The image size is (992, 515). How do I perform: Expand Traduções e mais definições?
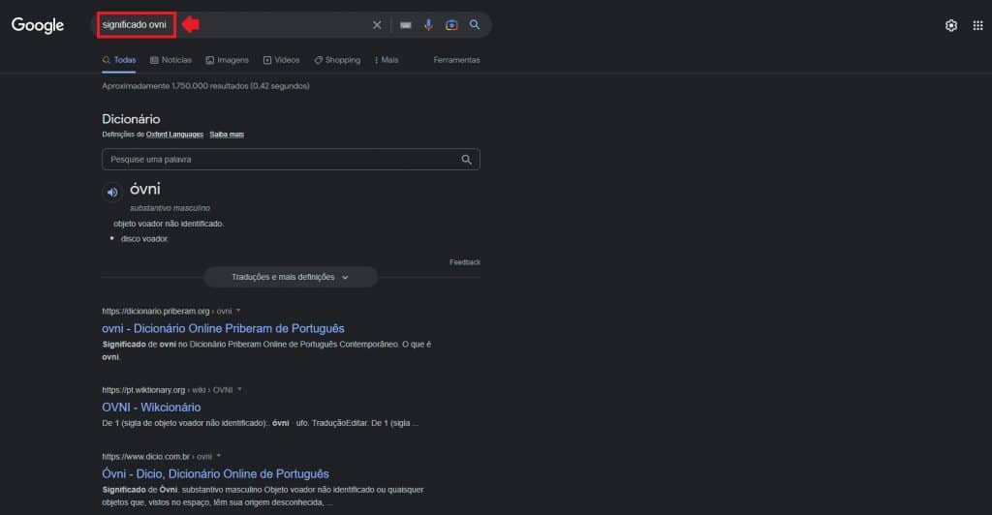point(290,277)
